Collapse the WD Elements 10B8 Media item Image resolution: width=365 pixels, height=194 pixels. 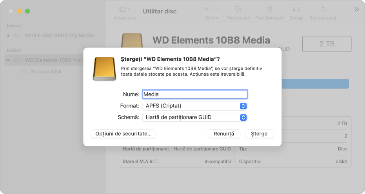(x=8, y=60)
